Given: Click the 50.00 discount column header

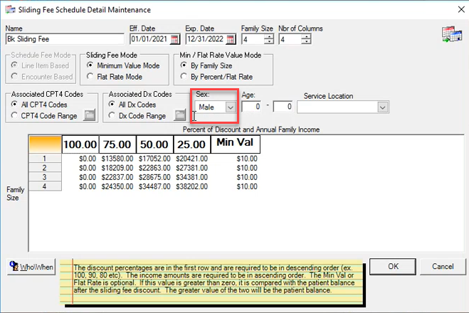Looking at the screenshot, I should [x=154, y=144].
